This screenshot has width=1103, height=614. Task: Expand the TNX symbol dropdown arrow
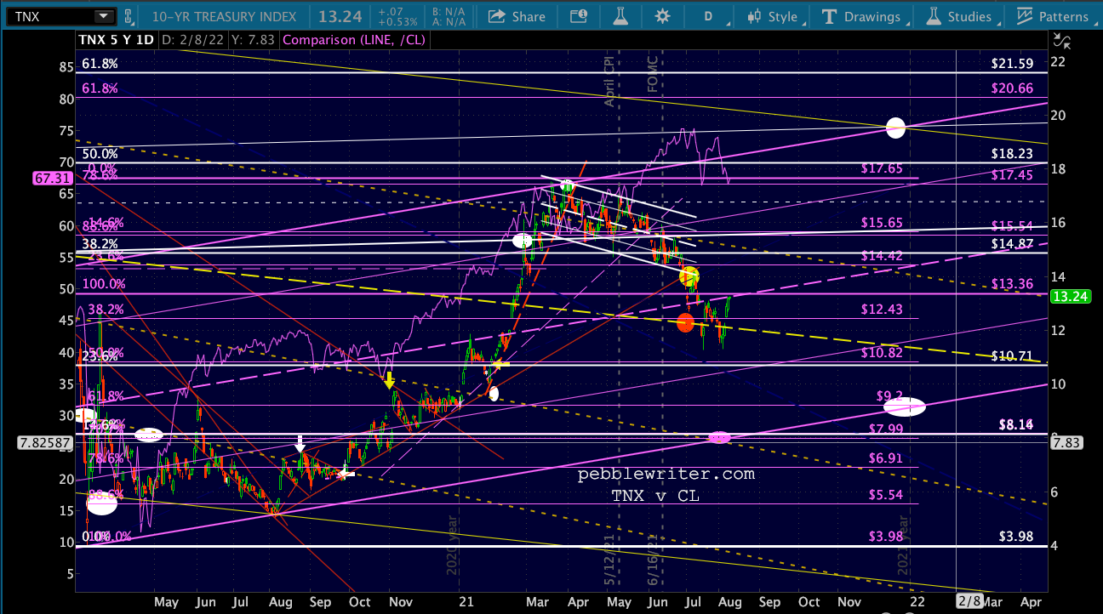pos(103,16)
